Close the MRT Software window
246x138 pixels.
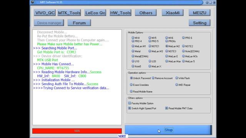(x=214, y=2)
